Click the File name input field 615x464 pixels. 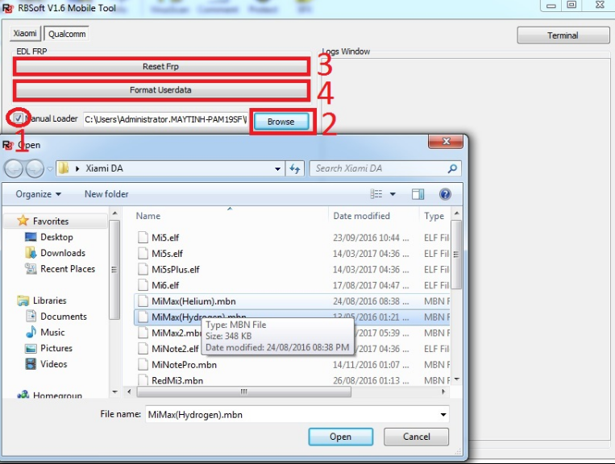coord(293,415)
